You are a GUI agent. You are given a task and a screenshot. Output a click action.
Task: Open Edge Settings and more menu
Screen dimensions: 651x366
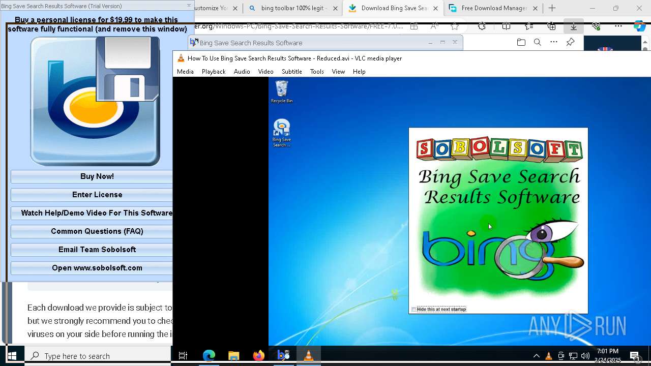(618, 26)
